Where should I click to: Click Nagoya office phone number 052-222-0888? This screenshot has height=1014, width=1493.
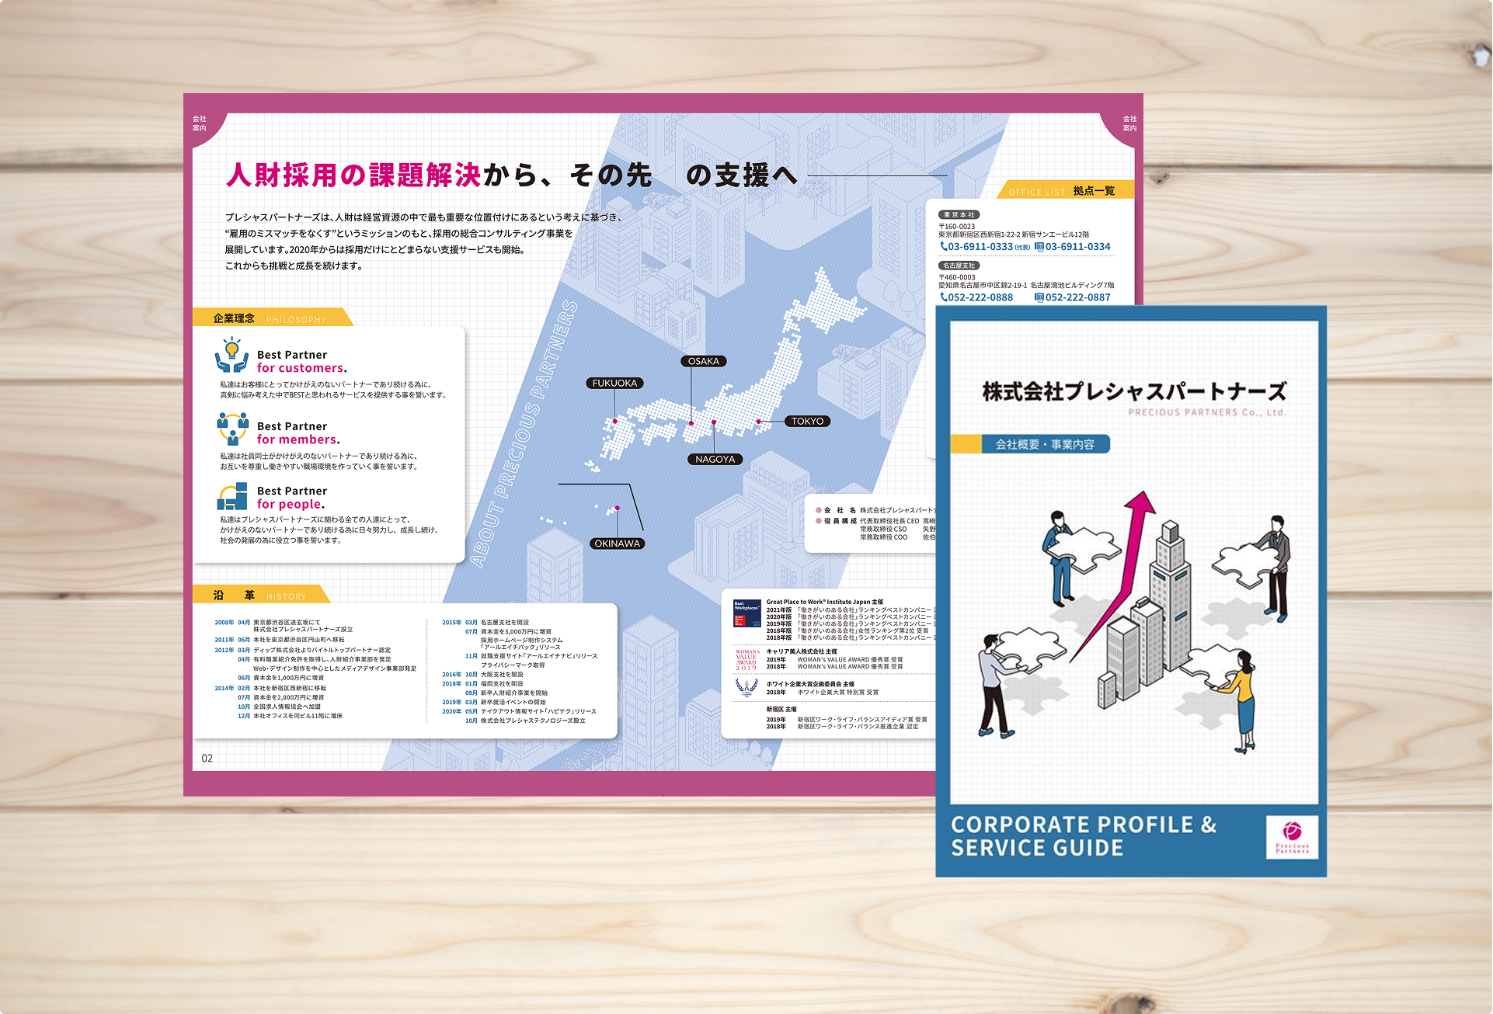tap(979, 297)
